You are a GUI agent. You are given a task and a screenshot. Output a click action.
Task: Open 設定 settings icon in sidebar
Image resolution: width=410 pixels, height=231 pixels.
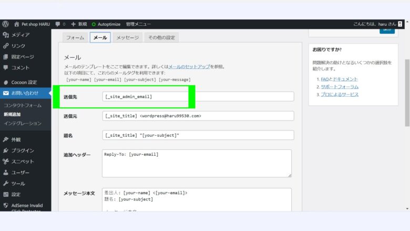coord(6,194)
